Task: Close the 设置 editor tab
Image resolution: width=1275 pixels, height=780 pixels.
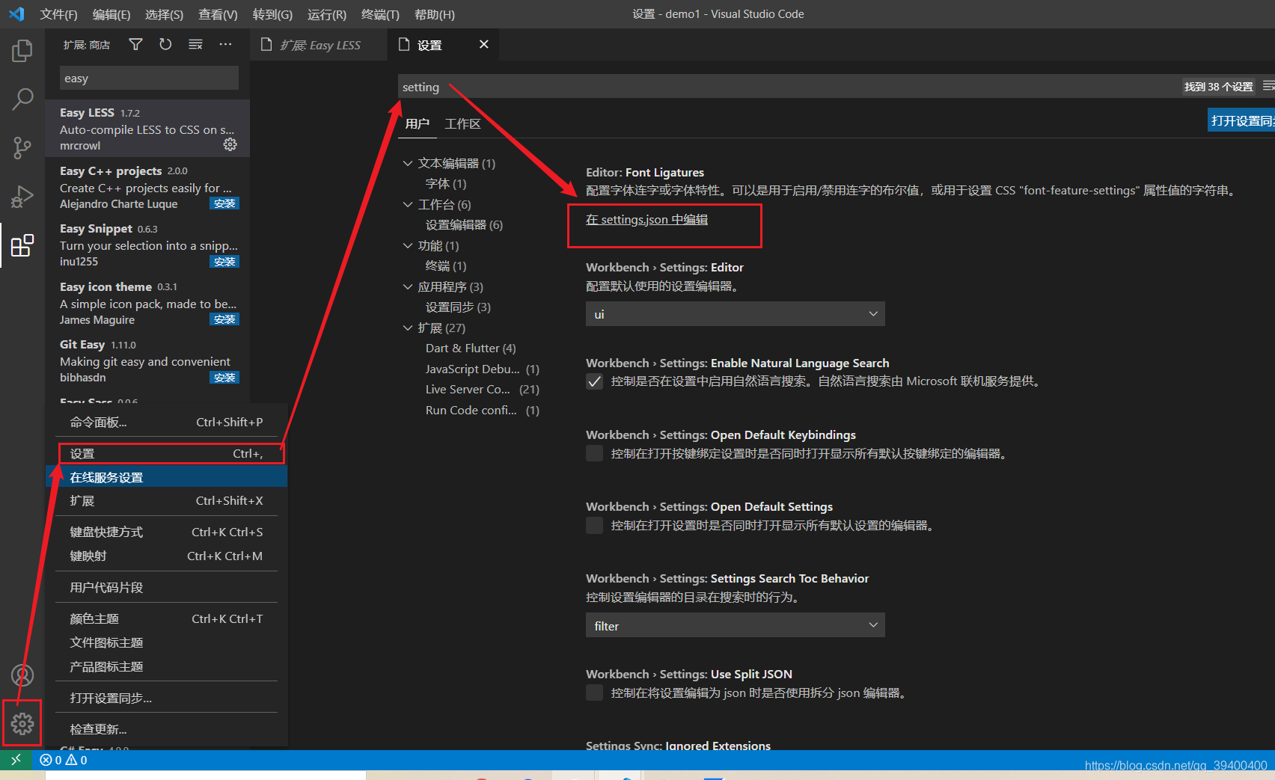Action: [484, 44]
